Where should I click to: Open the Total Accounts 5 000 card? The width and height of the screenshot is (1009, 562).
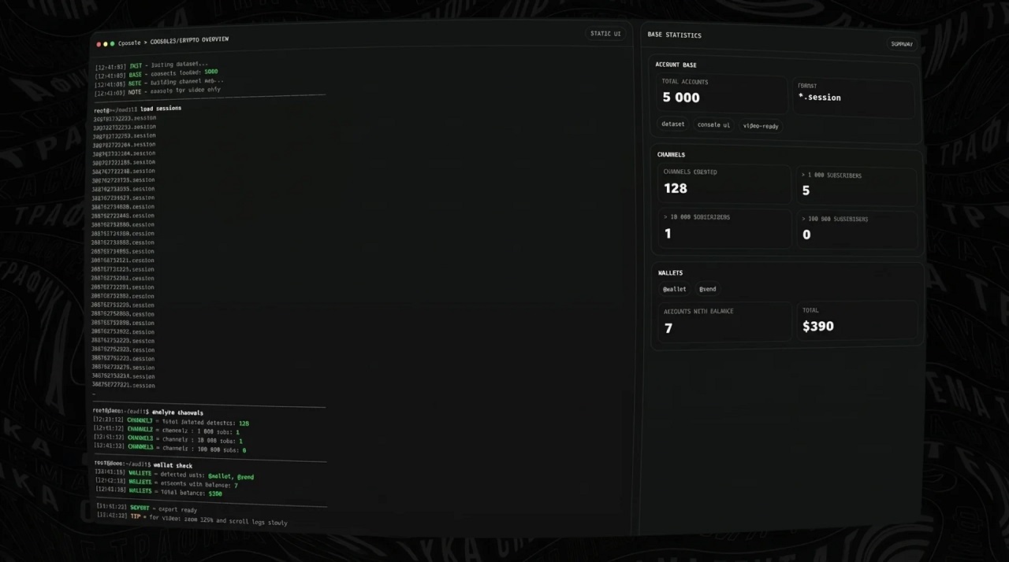click(720, 93)
